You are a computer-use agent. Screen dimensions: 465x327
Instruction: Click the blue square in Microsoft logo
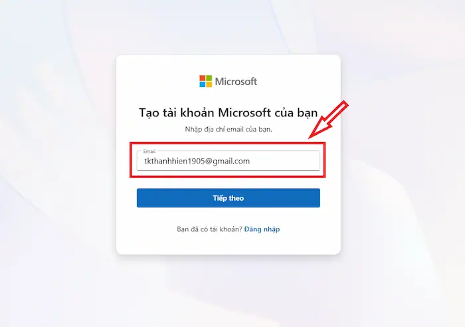[202, 84]
